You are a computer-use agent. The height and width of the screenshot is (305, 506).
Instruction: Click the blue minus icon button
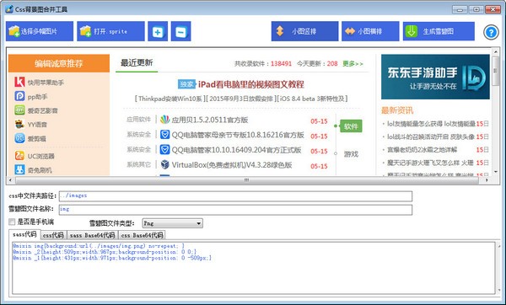pos(180,31)
